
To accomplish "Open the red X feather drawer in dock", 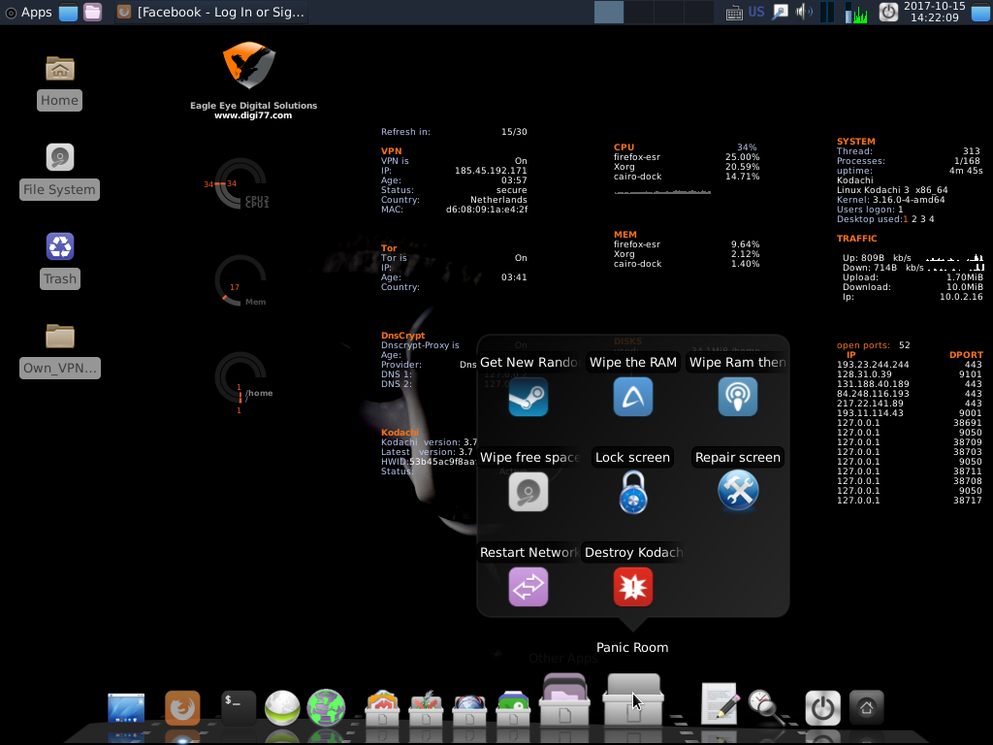I will click(x=426, y=707).
